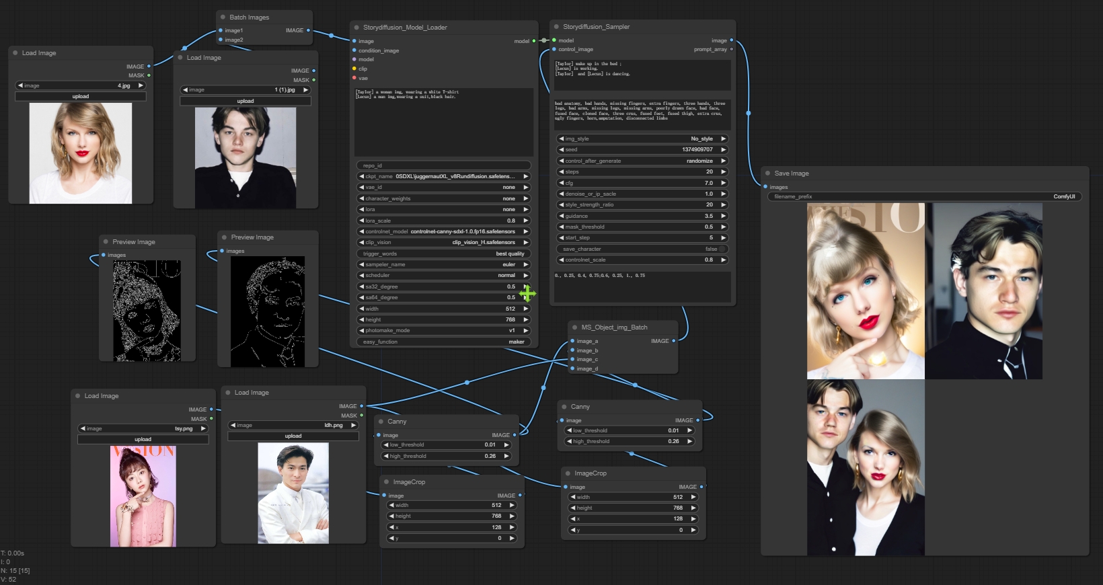Viewport: 1103px width, 585px height.
Task: Click the IMAGE output port of the ldh.png loader
Action: click(x=361, y=406)
